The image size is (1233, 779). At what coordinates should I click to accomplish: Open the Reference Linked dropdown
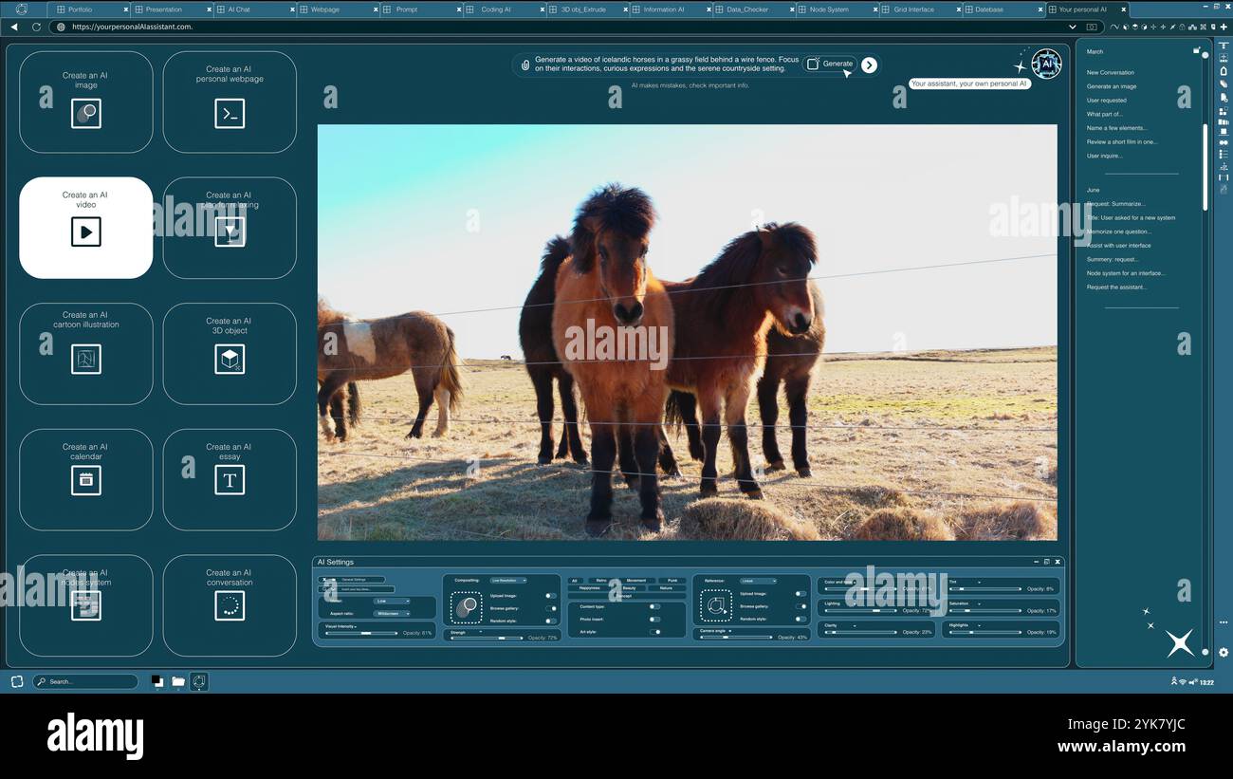[759, 581]
